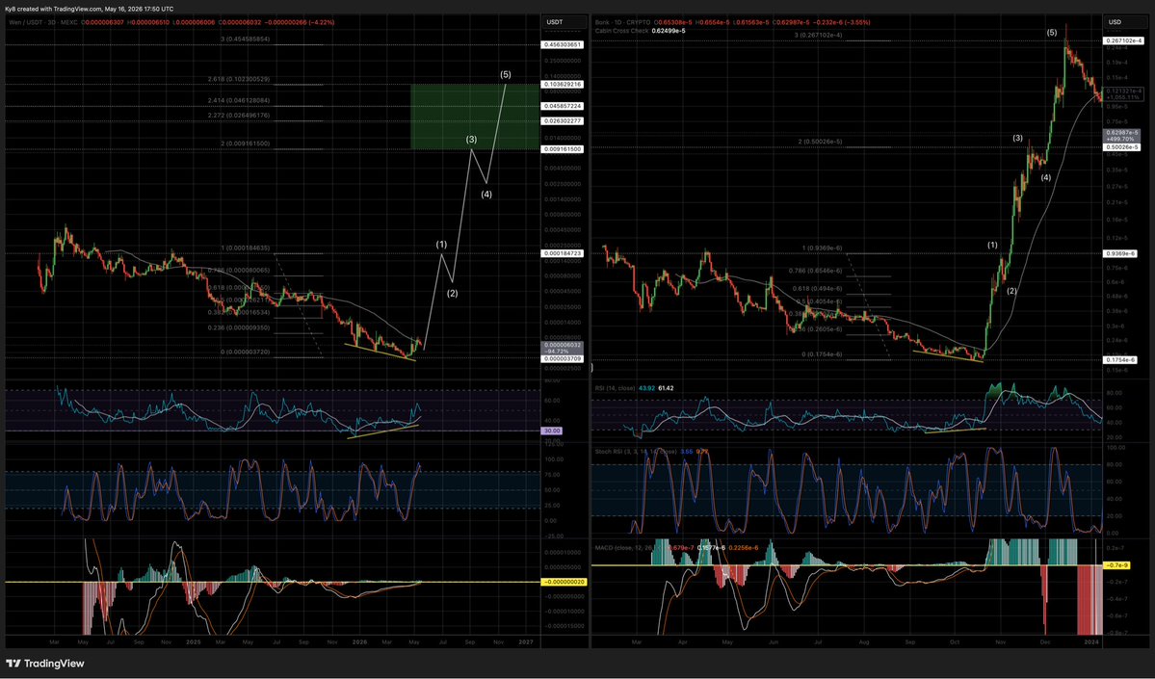Viewport: 1155px width, 679px height.
Task: Click the 2027 date on Wen time axis
Action: [x=526, y=642]
